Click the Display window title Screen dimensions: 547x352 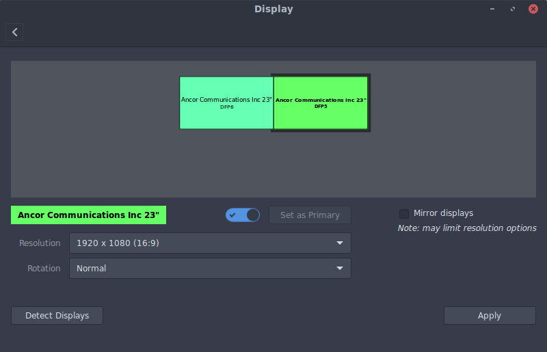(273, 9)
